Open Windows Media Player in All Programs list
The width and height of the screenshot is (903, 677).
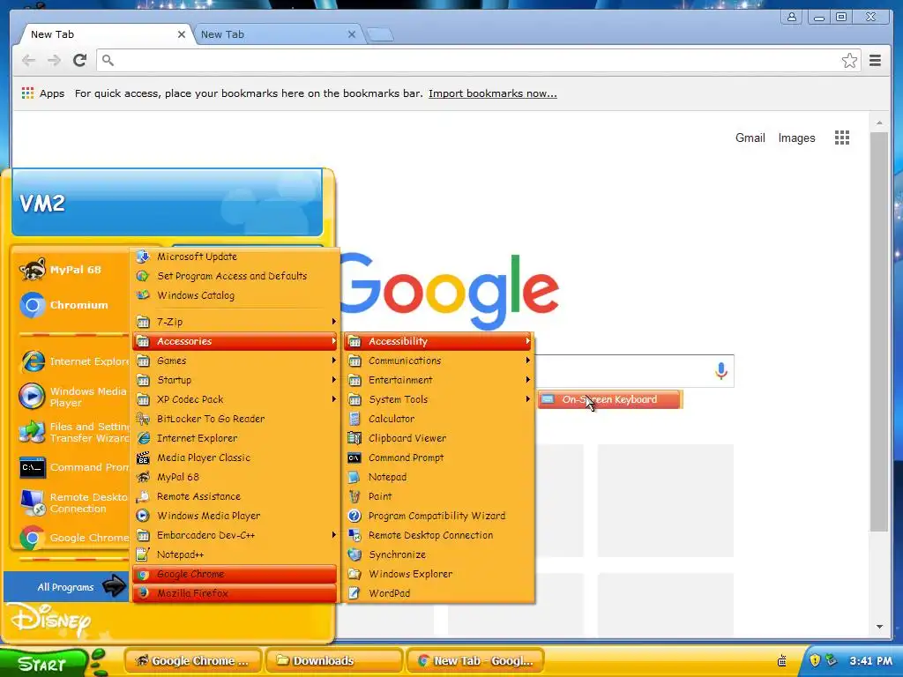[x=235, y=516]
